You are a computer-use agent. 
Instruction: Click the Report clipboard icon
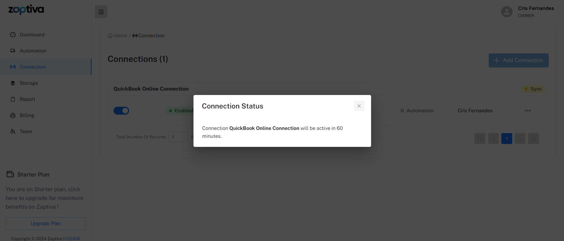(x=13, y=99)
